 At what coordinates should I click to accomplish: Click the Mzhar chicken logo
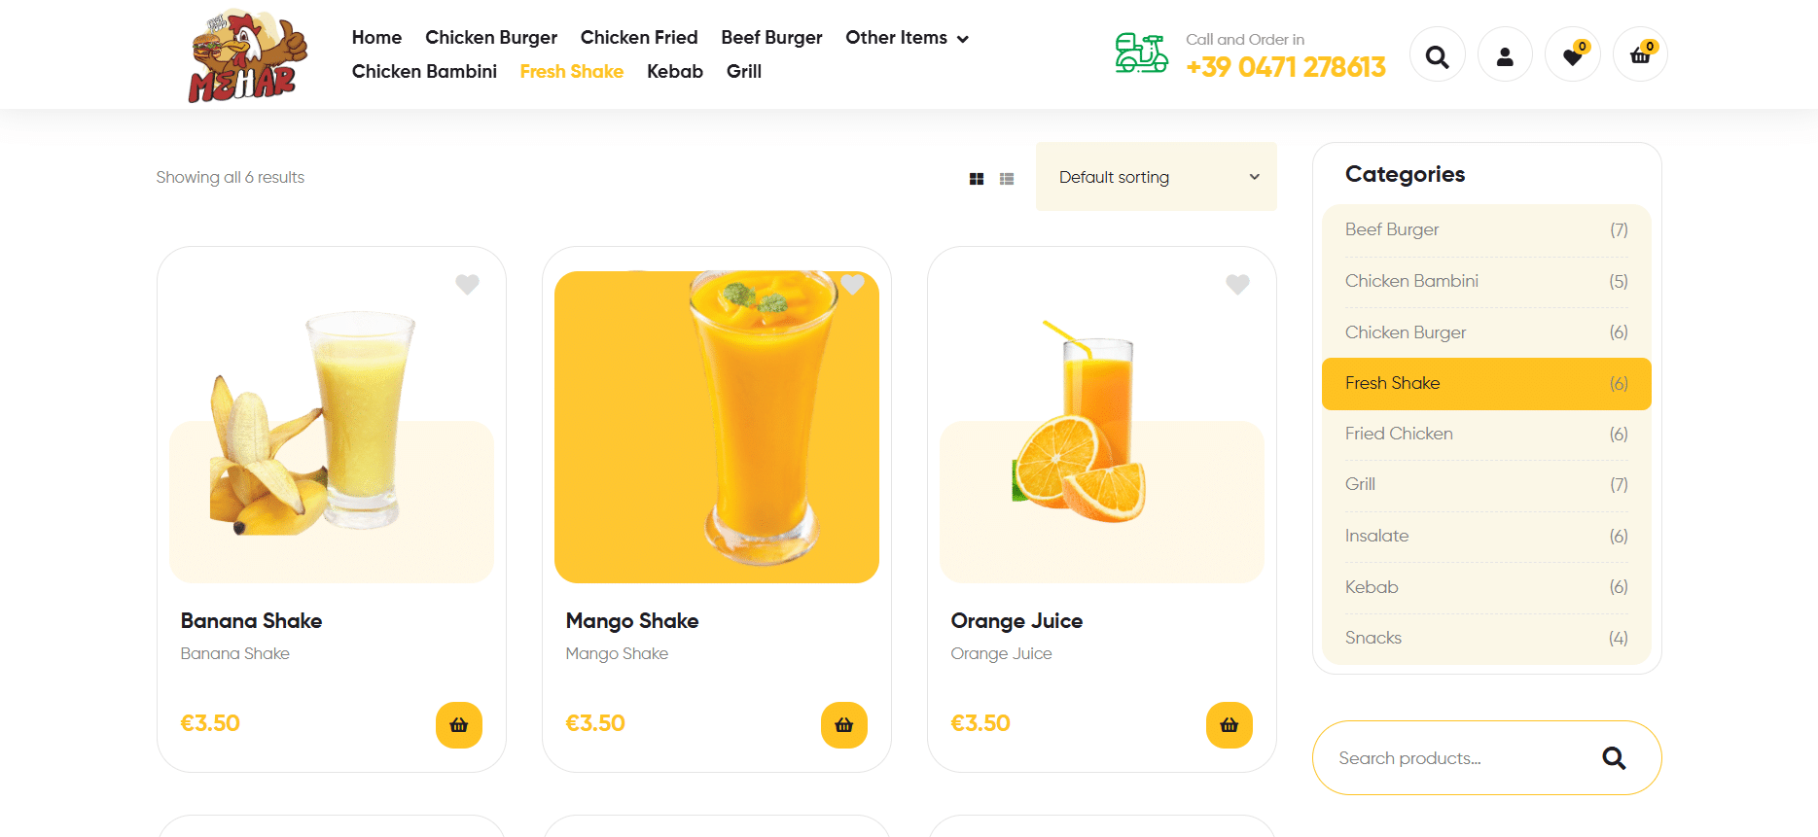click(x=247, y=56)
